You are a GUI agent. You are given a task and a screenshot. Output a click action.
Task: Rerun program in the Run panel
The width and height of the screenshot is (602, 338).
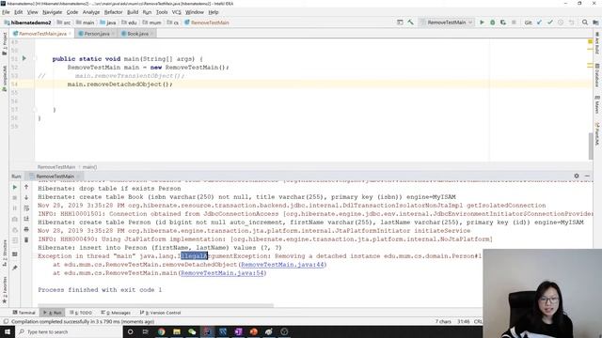[x=15, y=188]
